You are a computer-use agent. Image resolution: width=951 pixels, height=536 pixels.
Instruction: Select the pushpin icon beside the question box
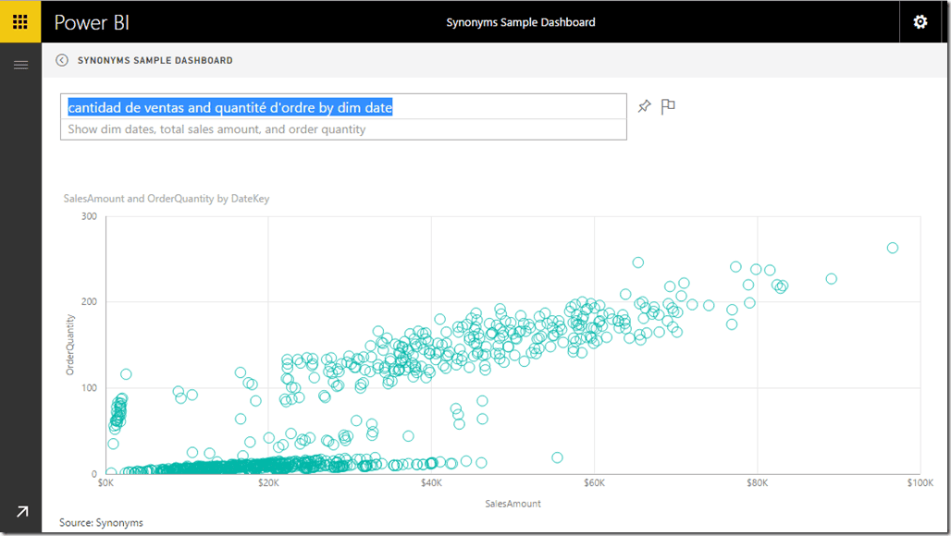(645, 106)
